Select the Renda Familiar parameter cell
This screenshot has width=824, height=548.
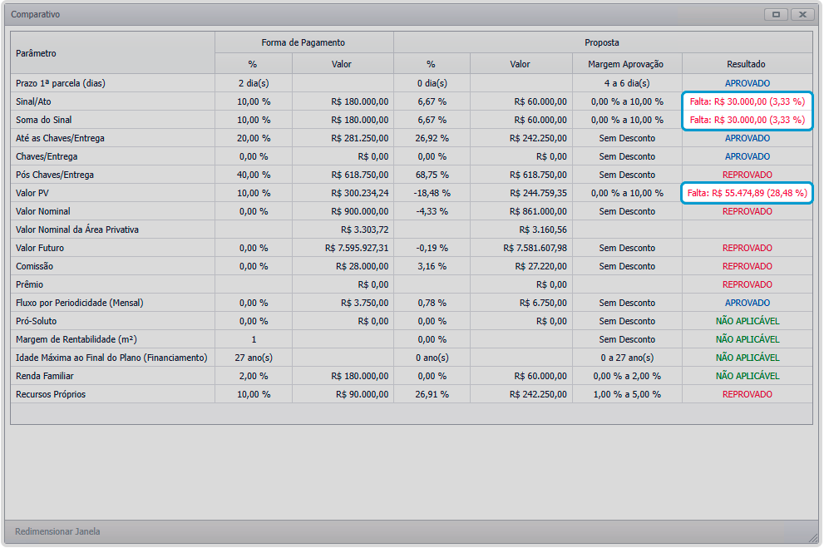click(x=112, y=376)
